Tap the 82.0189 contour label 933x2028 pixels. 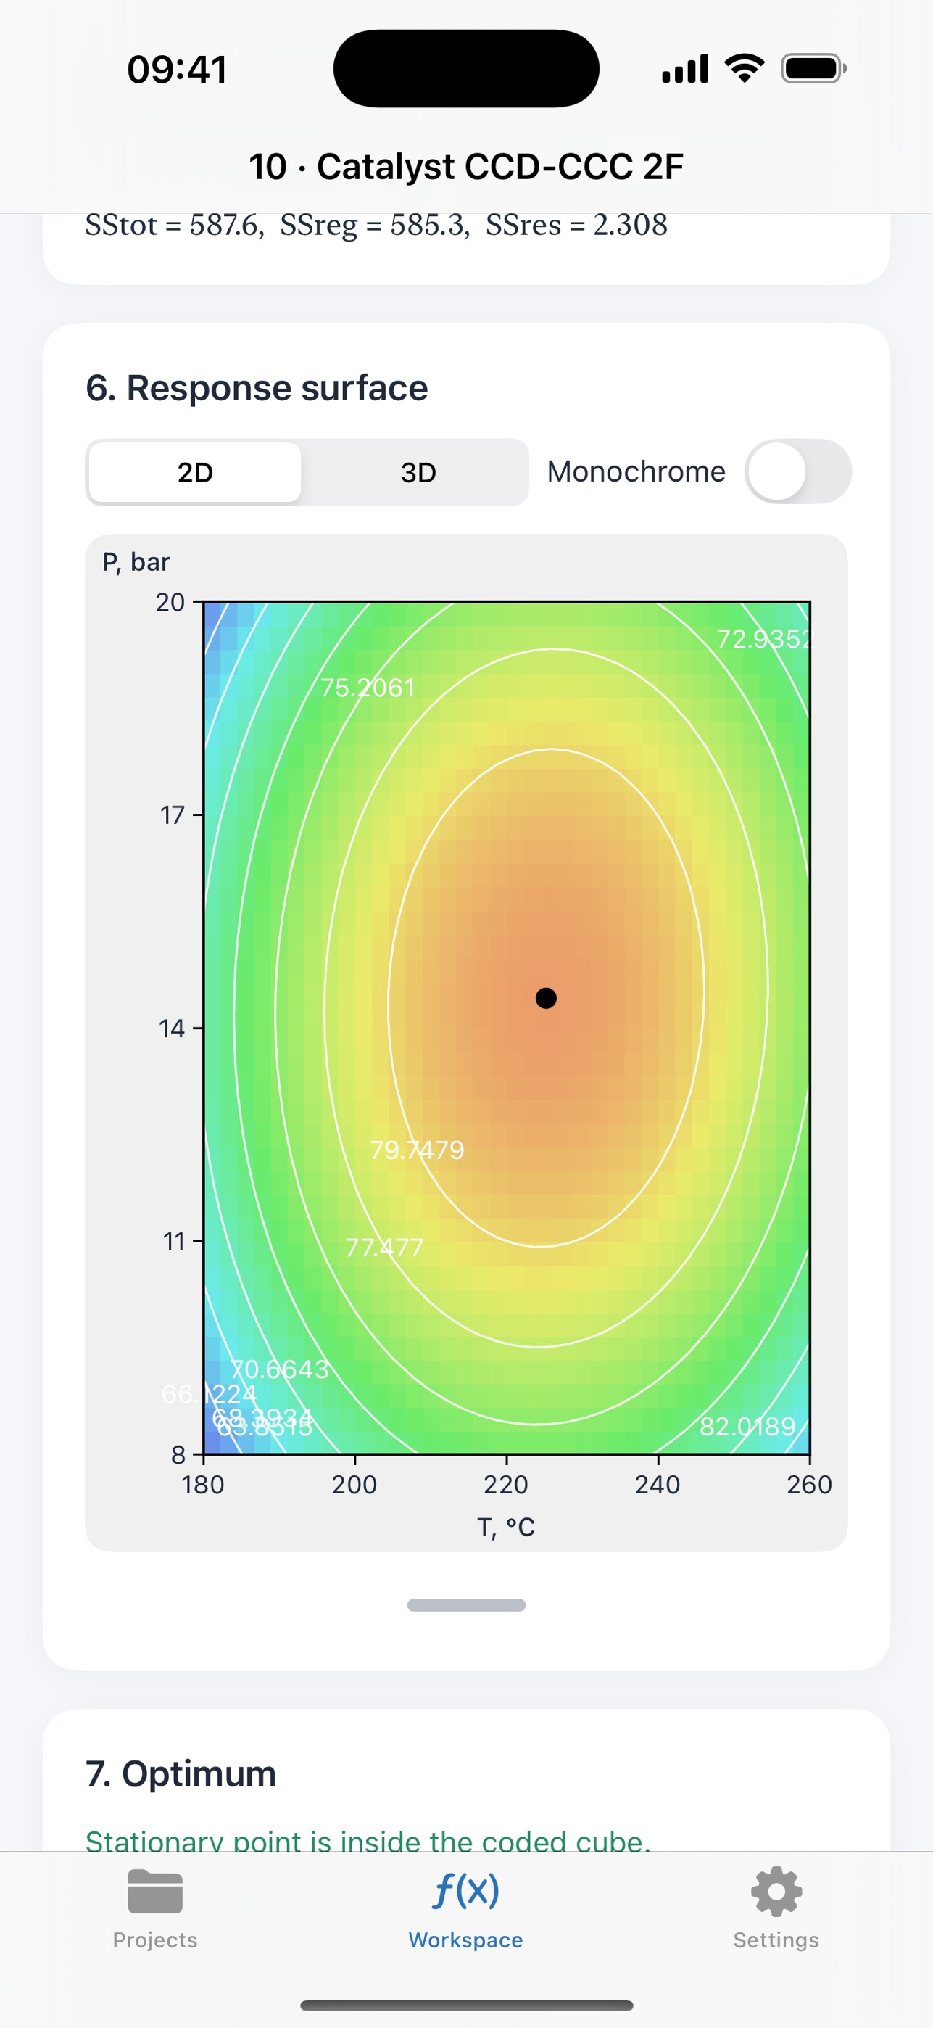(x=747, y=1427)
